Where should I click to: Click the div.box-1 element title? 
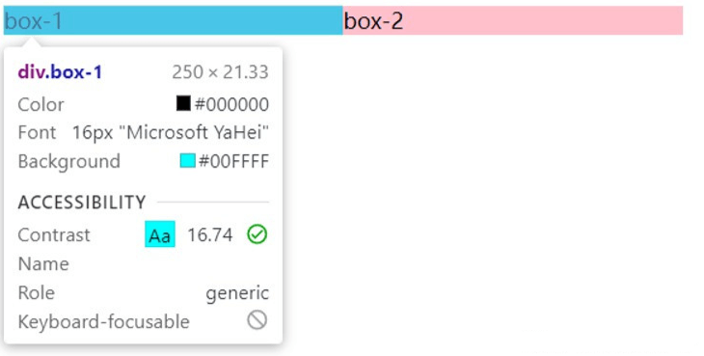click(x=60, y=71)
